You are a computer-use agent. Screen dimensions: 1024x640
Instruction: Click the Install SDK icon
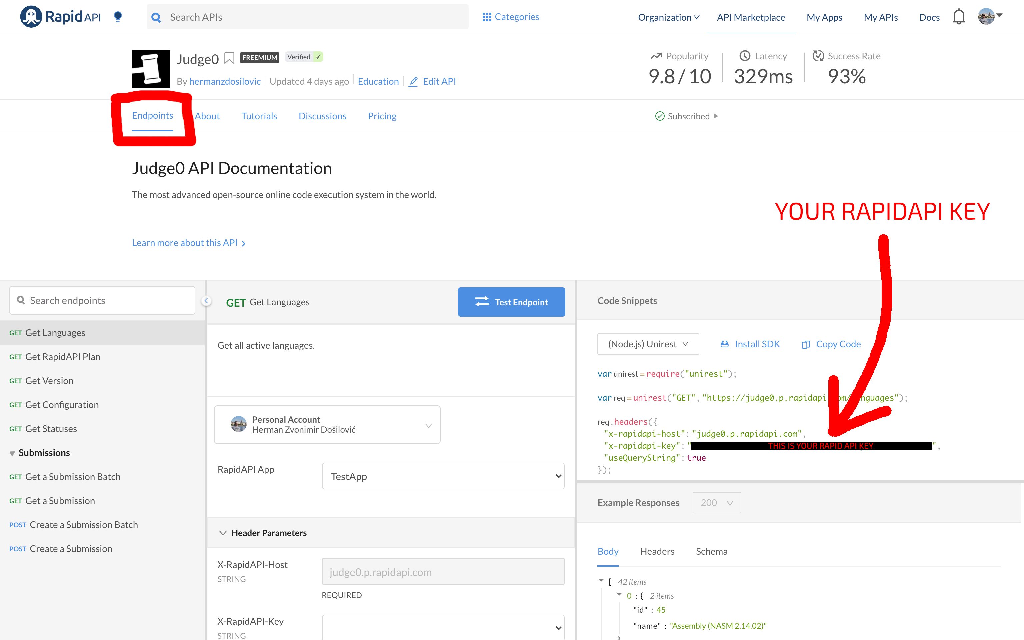click(724, 344)
